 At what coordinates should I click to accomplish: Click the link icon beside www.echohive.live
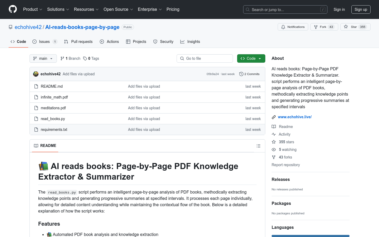pyautogui.click(x=274, y=117)
